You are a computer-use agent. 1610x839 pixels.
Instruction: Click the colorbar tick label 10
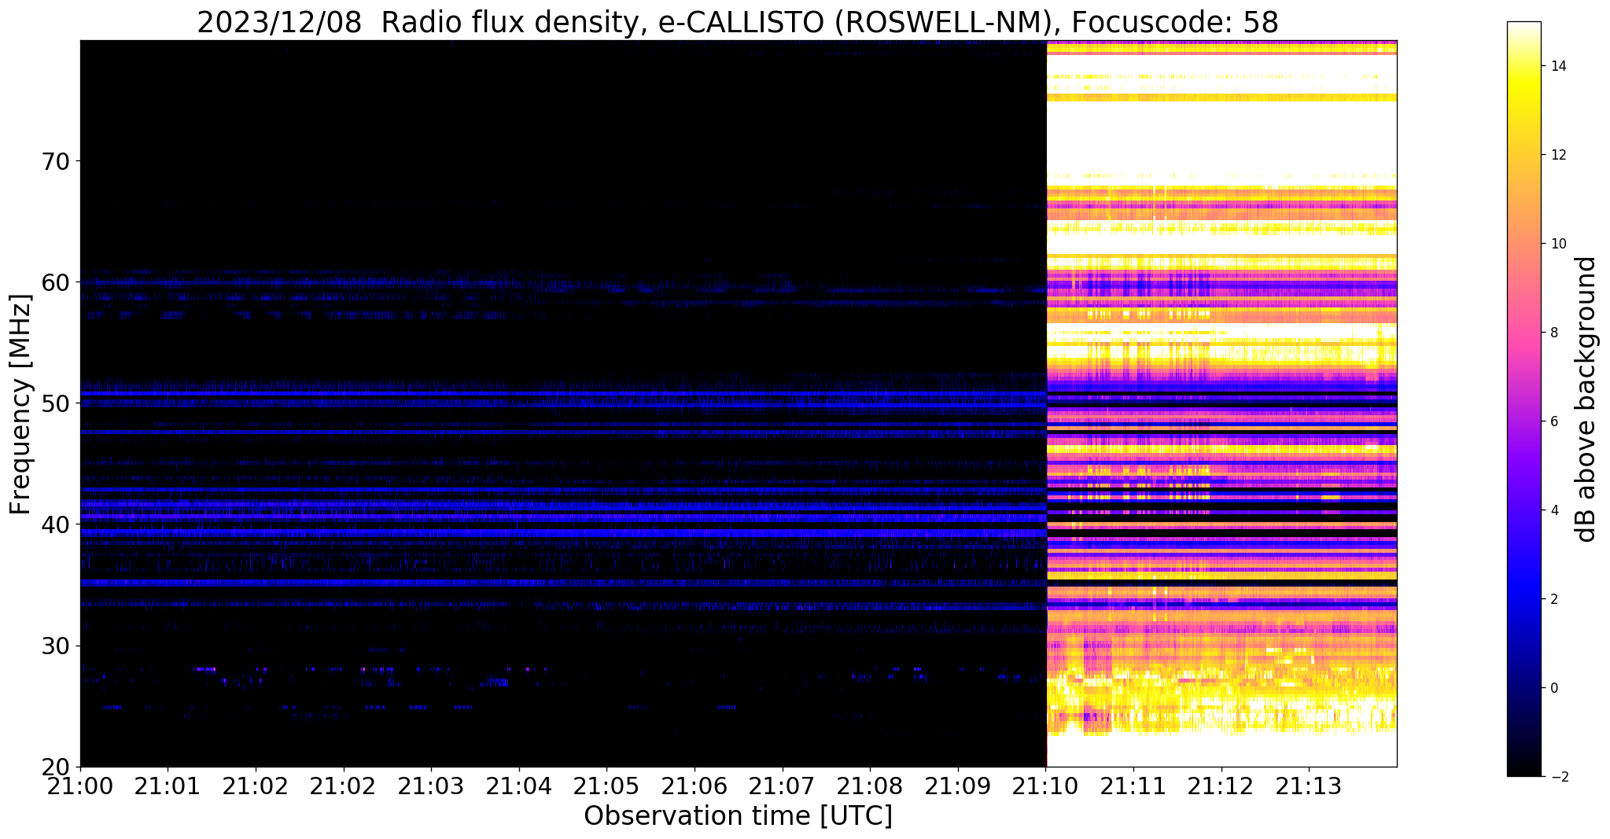tap(1558, 244)
